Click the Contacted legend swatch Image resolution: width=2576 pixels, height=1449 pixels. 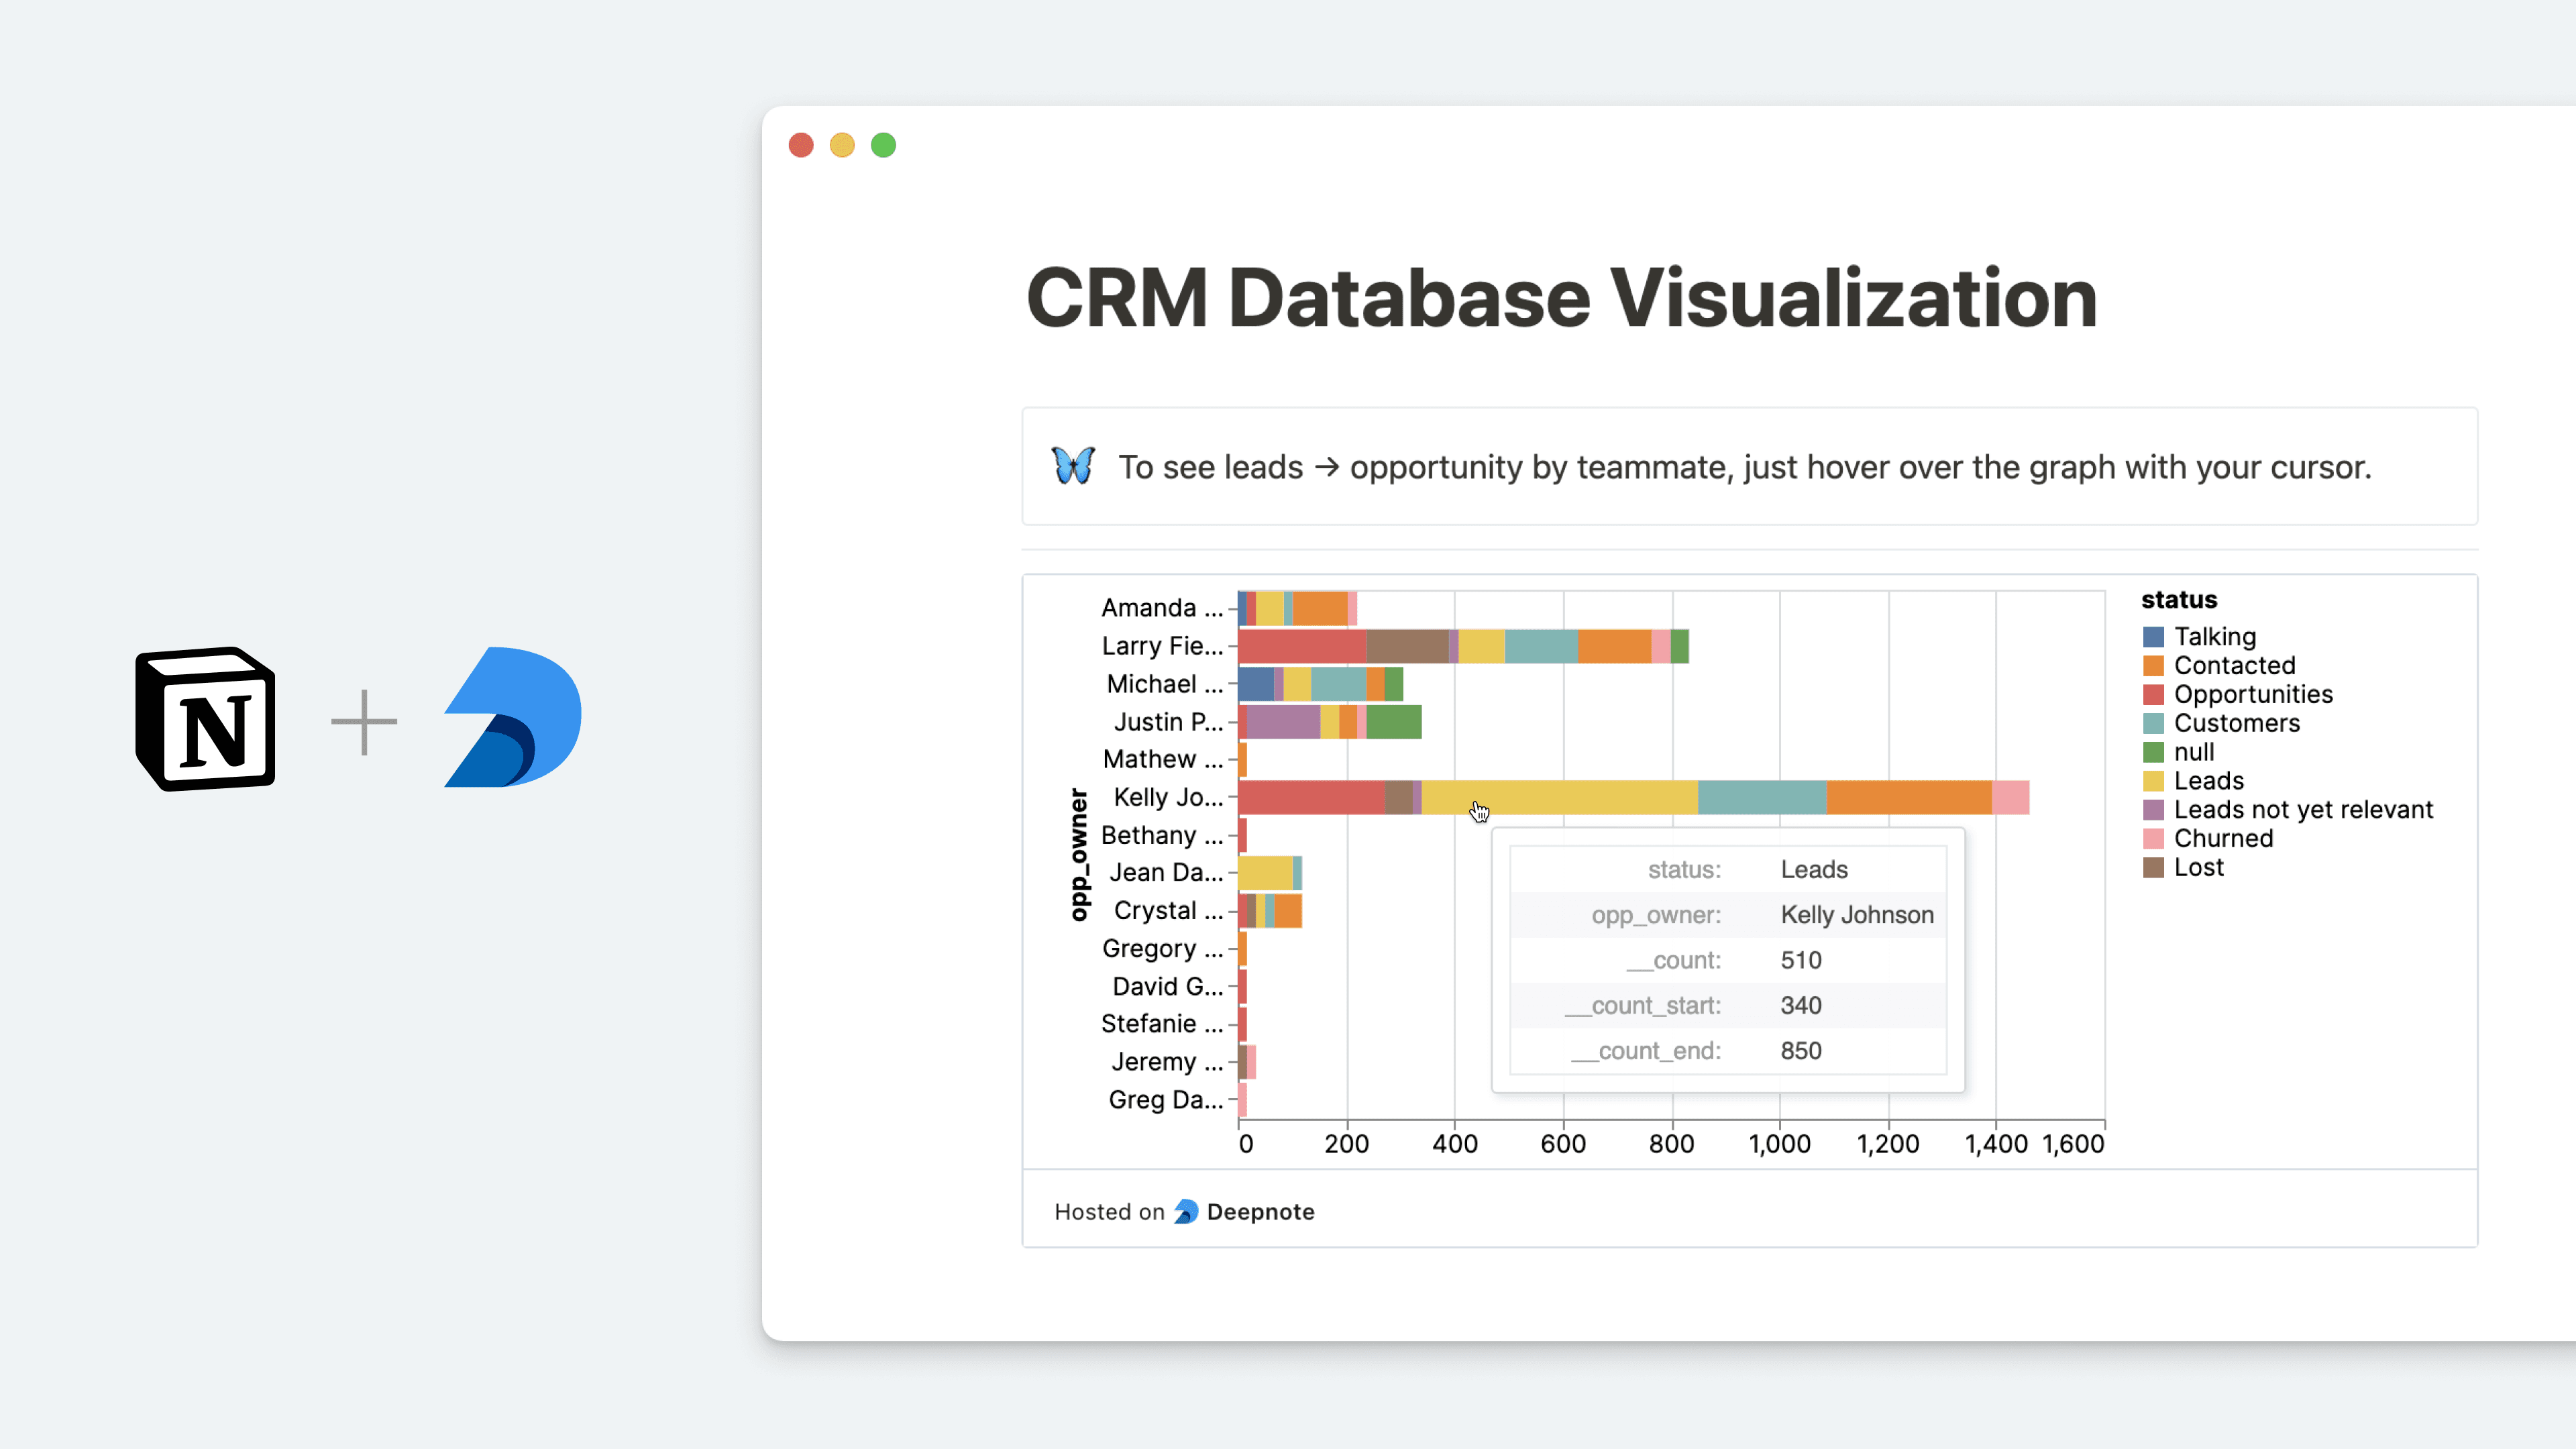[2153, 666]
